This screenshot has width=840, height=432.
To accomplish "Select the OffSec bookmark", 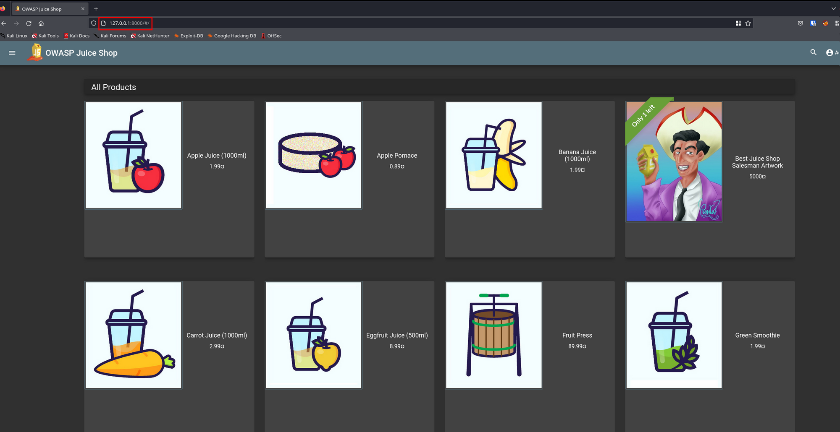I will 271,36.
